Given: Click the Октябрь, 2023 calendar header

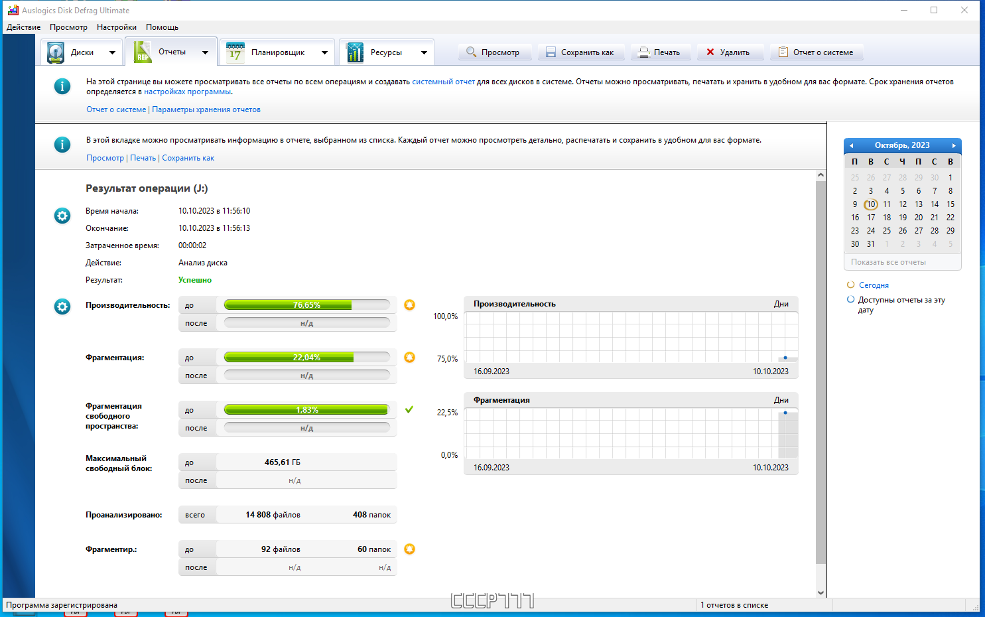Looking at the screenshot, I should tap(902, 145).
